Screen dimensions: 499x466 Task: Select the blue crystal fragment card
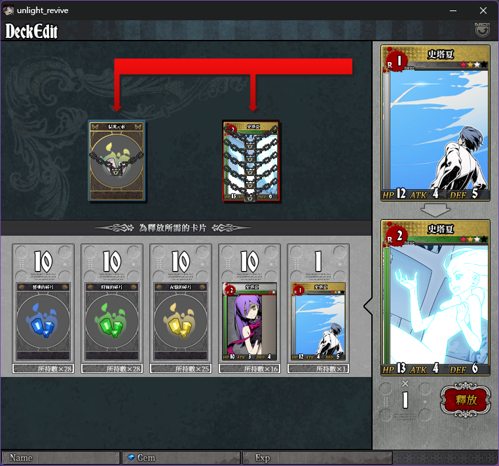coord(43,321)
